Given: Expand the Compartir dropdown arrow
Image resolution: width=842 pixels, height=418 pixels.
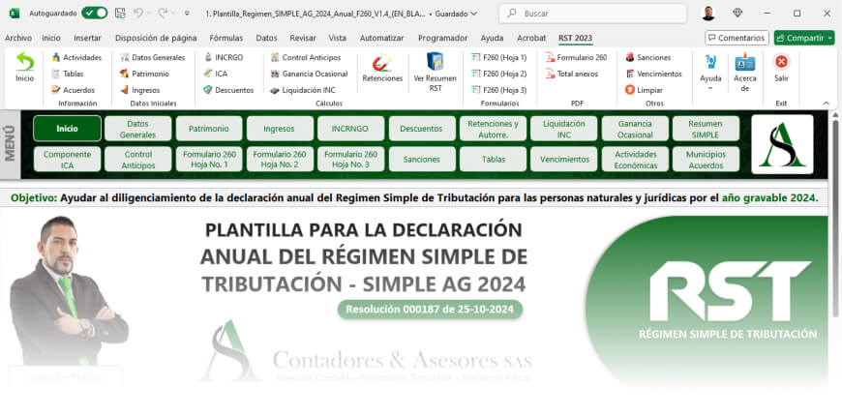Looking at the screenshot, I should pyautogui.click(x=830, y=38).
